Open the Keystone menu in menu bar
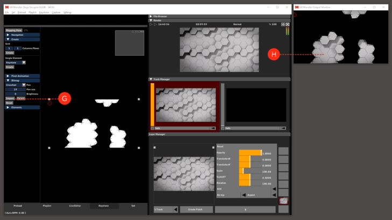392x220 pixels. point(44,12)
